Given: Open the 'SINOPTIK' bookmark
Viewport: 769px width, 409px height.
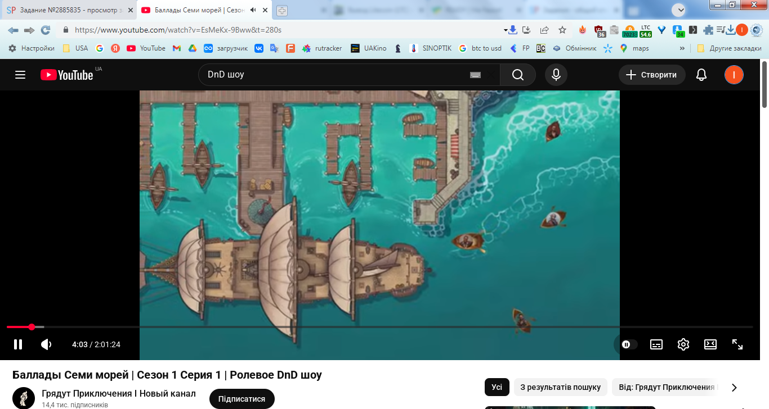Looking at the screenshot, I should [431, 48].
